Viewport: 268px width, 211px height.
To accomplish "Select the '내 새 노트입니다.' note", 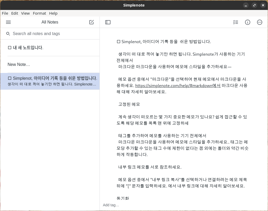I will [x=50, y=48].
